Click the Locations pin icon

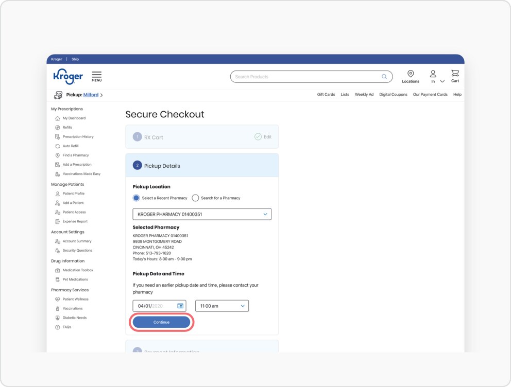click(411, 74)
